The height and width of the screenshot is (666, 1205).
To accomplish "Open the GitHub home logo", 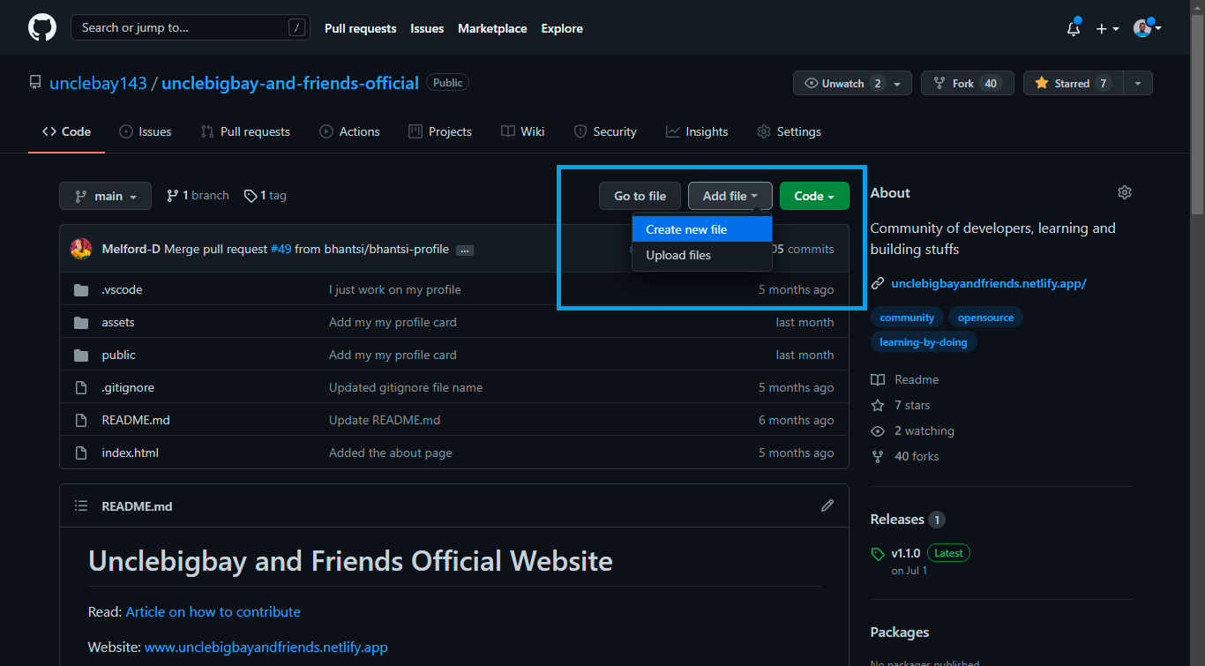I will 42,28.
